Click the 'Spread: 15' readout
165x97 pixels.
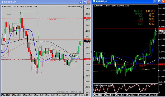[63, 92]
